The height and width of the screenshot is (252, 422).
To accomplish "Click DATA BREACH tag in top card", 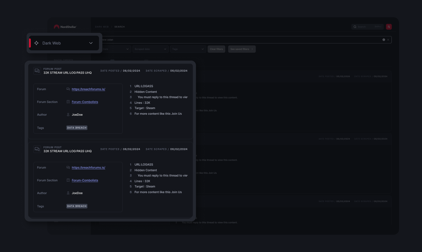I will (77, 128).
